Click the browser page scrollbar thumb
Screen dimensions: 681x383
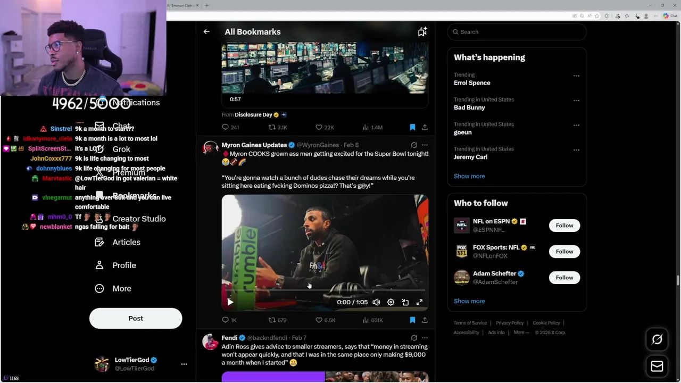(678, 281)
